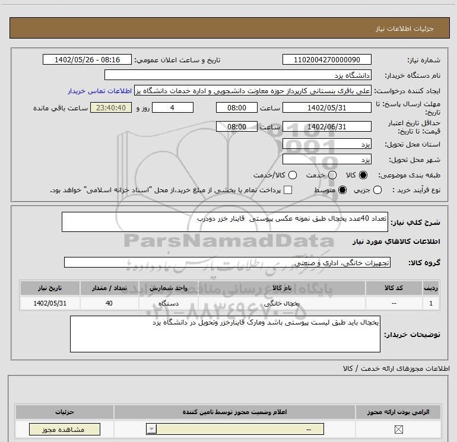
Task: Click the توضیحات خریدار text box
Action: point(225,334)
